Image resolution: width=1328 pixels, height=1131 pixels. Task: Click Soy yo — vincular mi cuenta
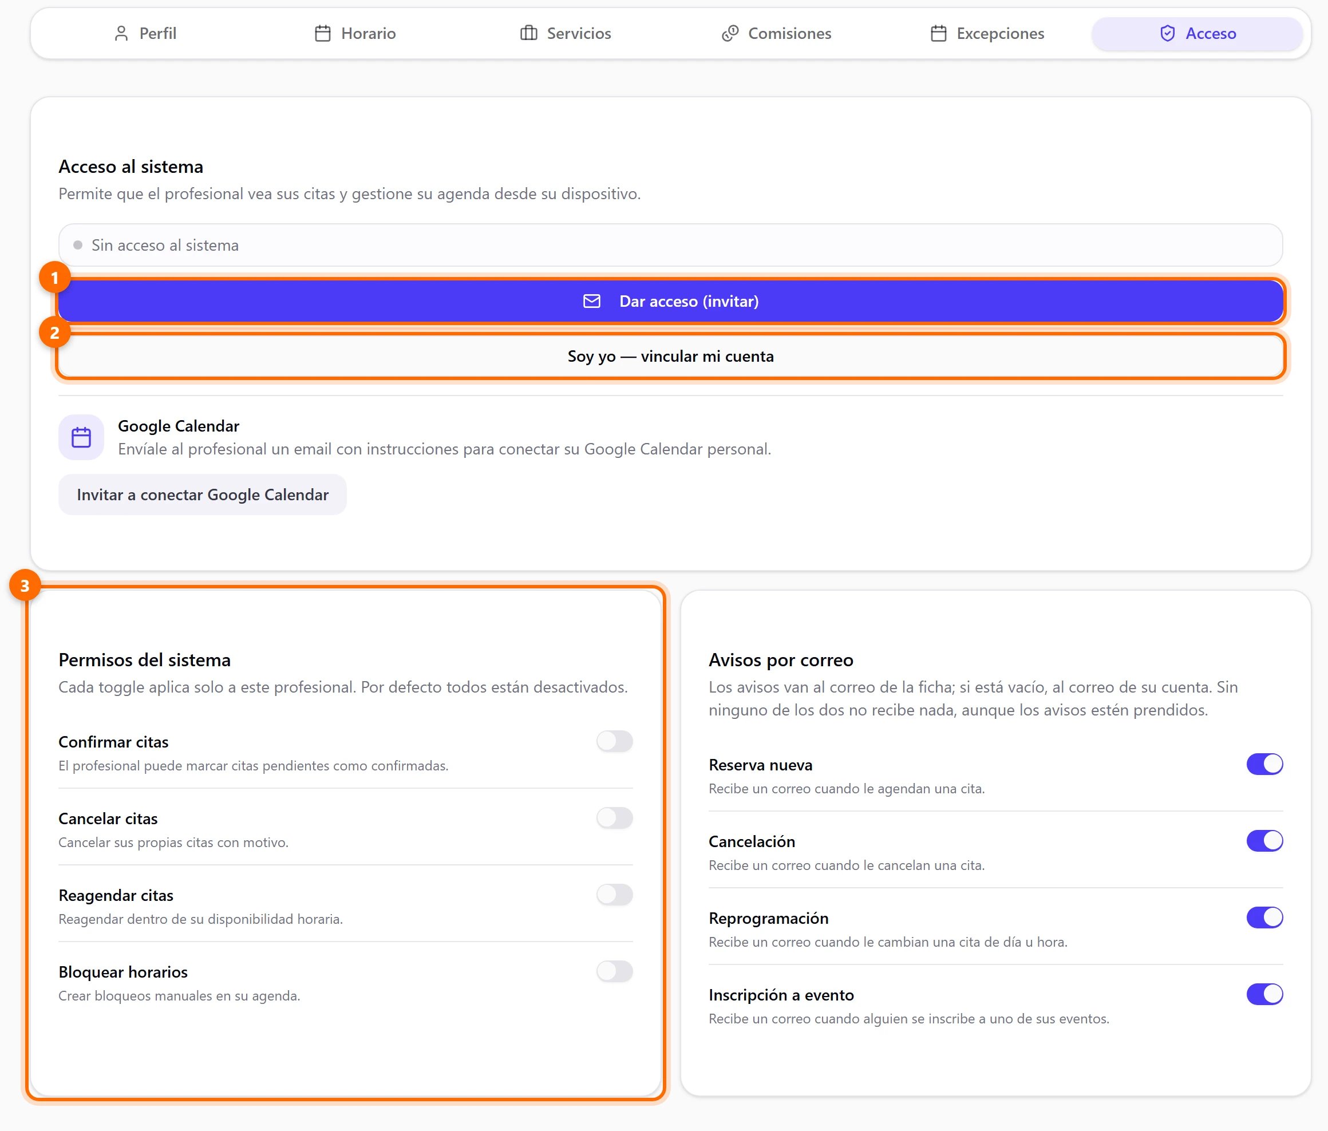(670, 356)
